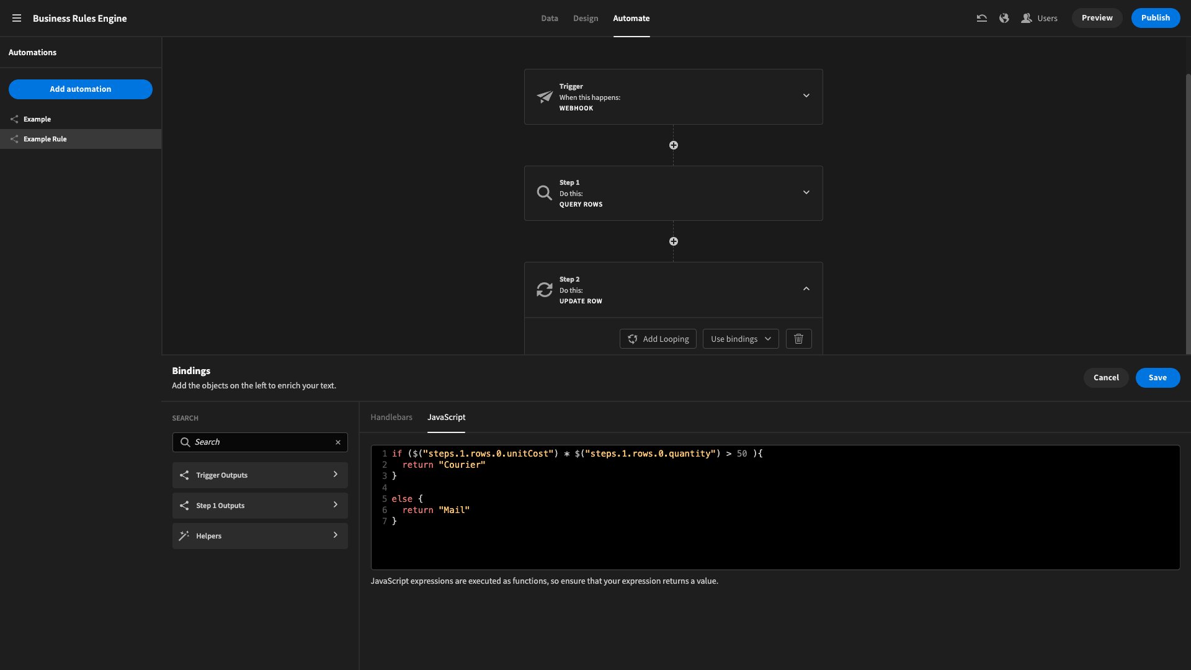
Task: Click the Bindings heading
Action: click(191, 370)
